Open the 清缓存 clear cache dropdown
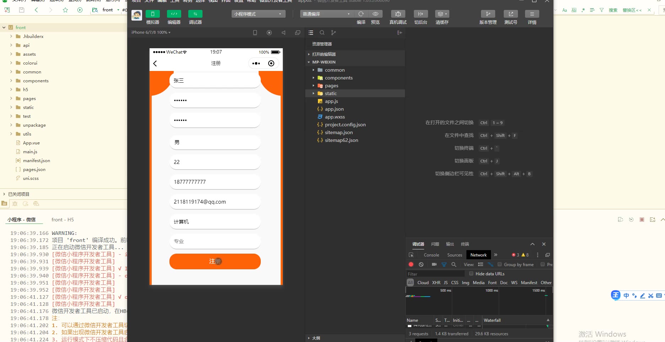Image resolution: width=665 pixels, height=342 pixels. click(442, 14)
